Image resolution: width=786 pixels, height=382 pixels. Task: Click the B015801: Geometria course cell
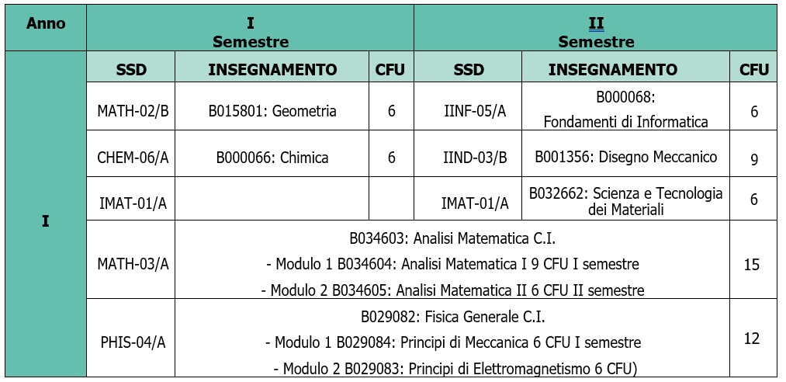tap(272, 111)
